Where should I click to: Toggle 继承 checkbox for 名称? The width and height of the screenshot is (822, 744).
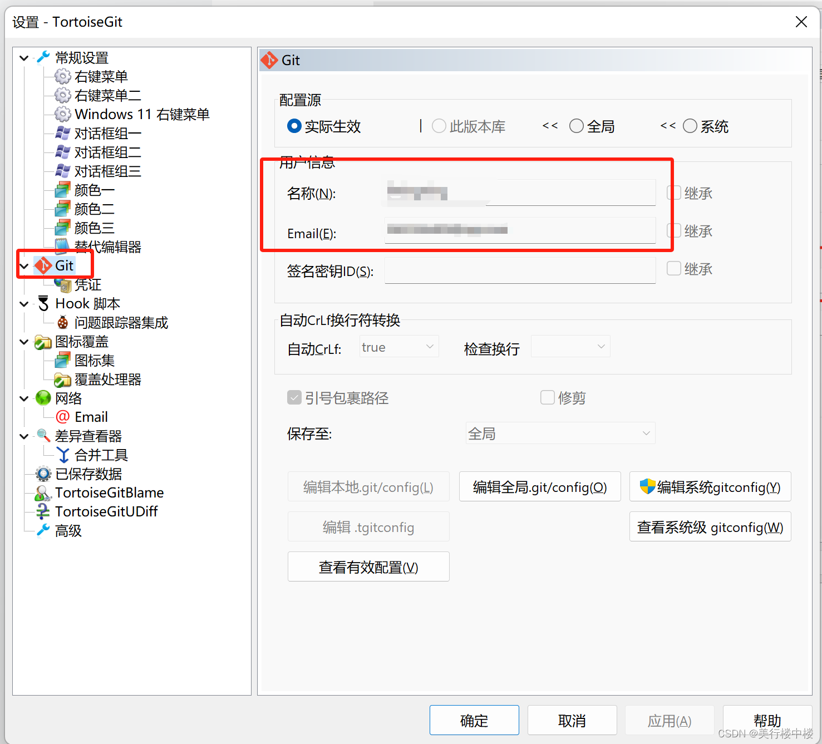[x=674, y=193]
